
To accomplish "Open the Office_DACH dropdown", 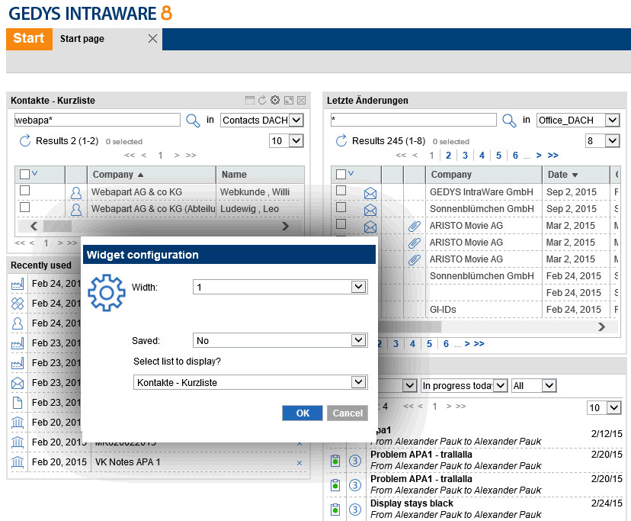I will pos(578,120).
